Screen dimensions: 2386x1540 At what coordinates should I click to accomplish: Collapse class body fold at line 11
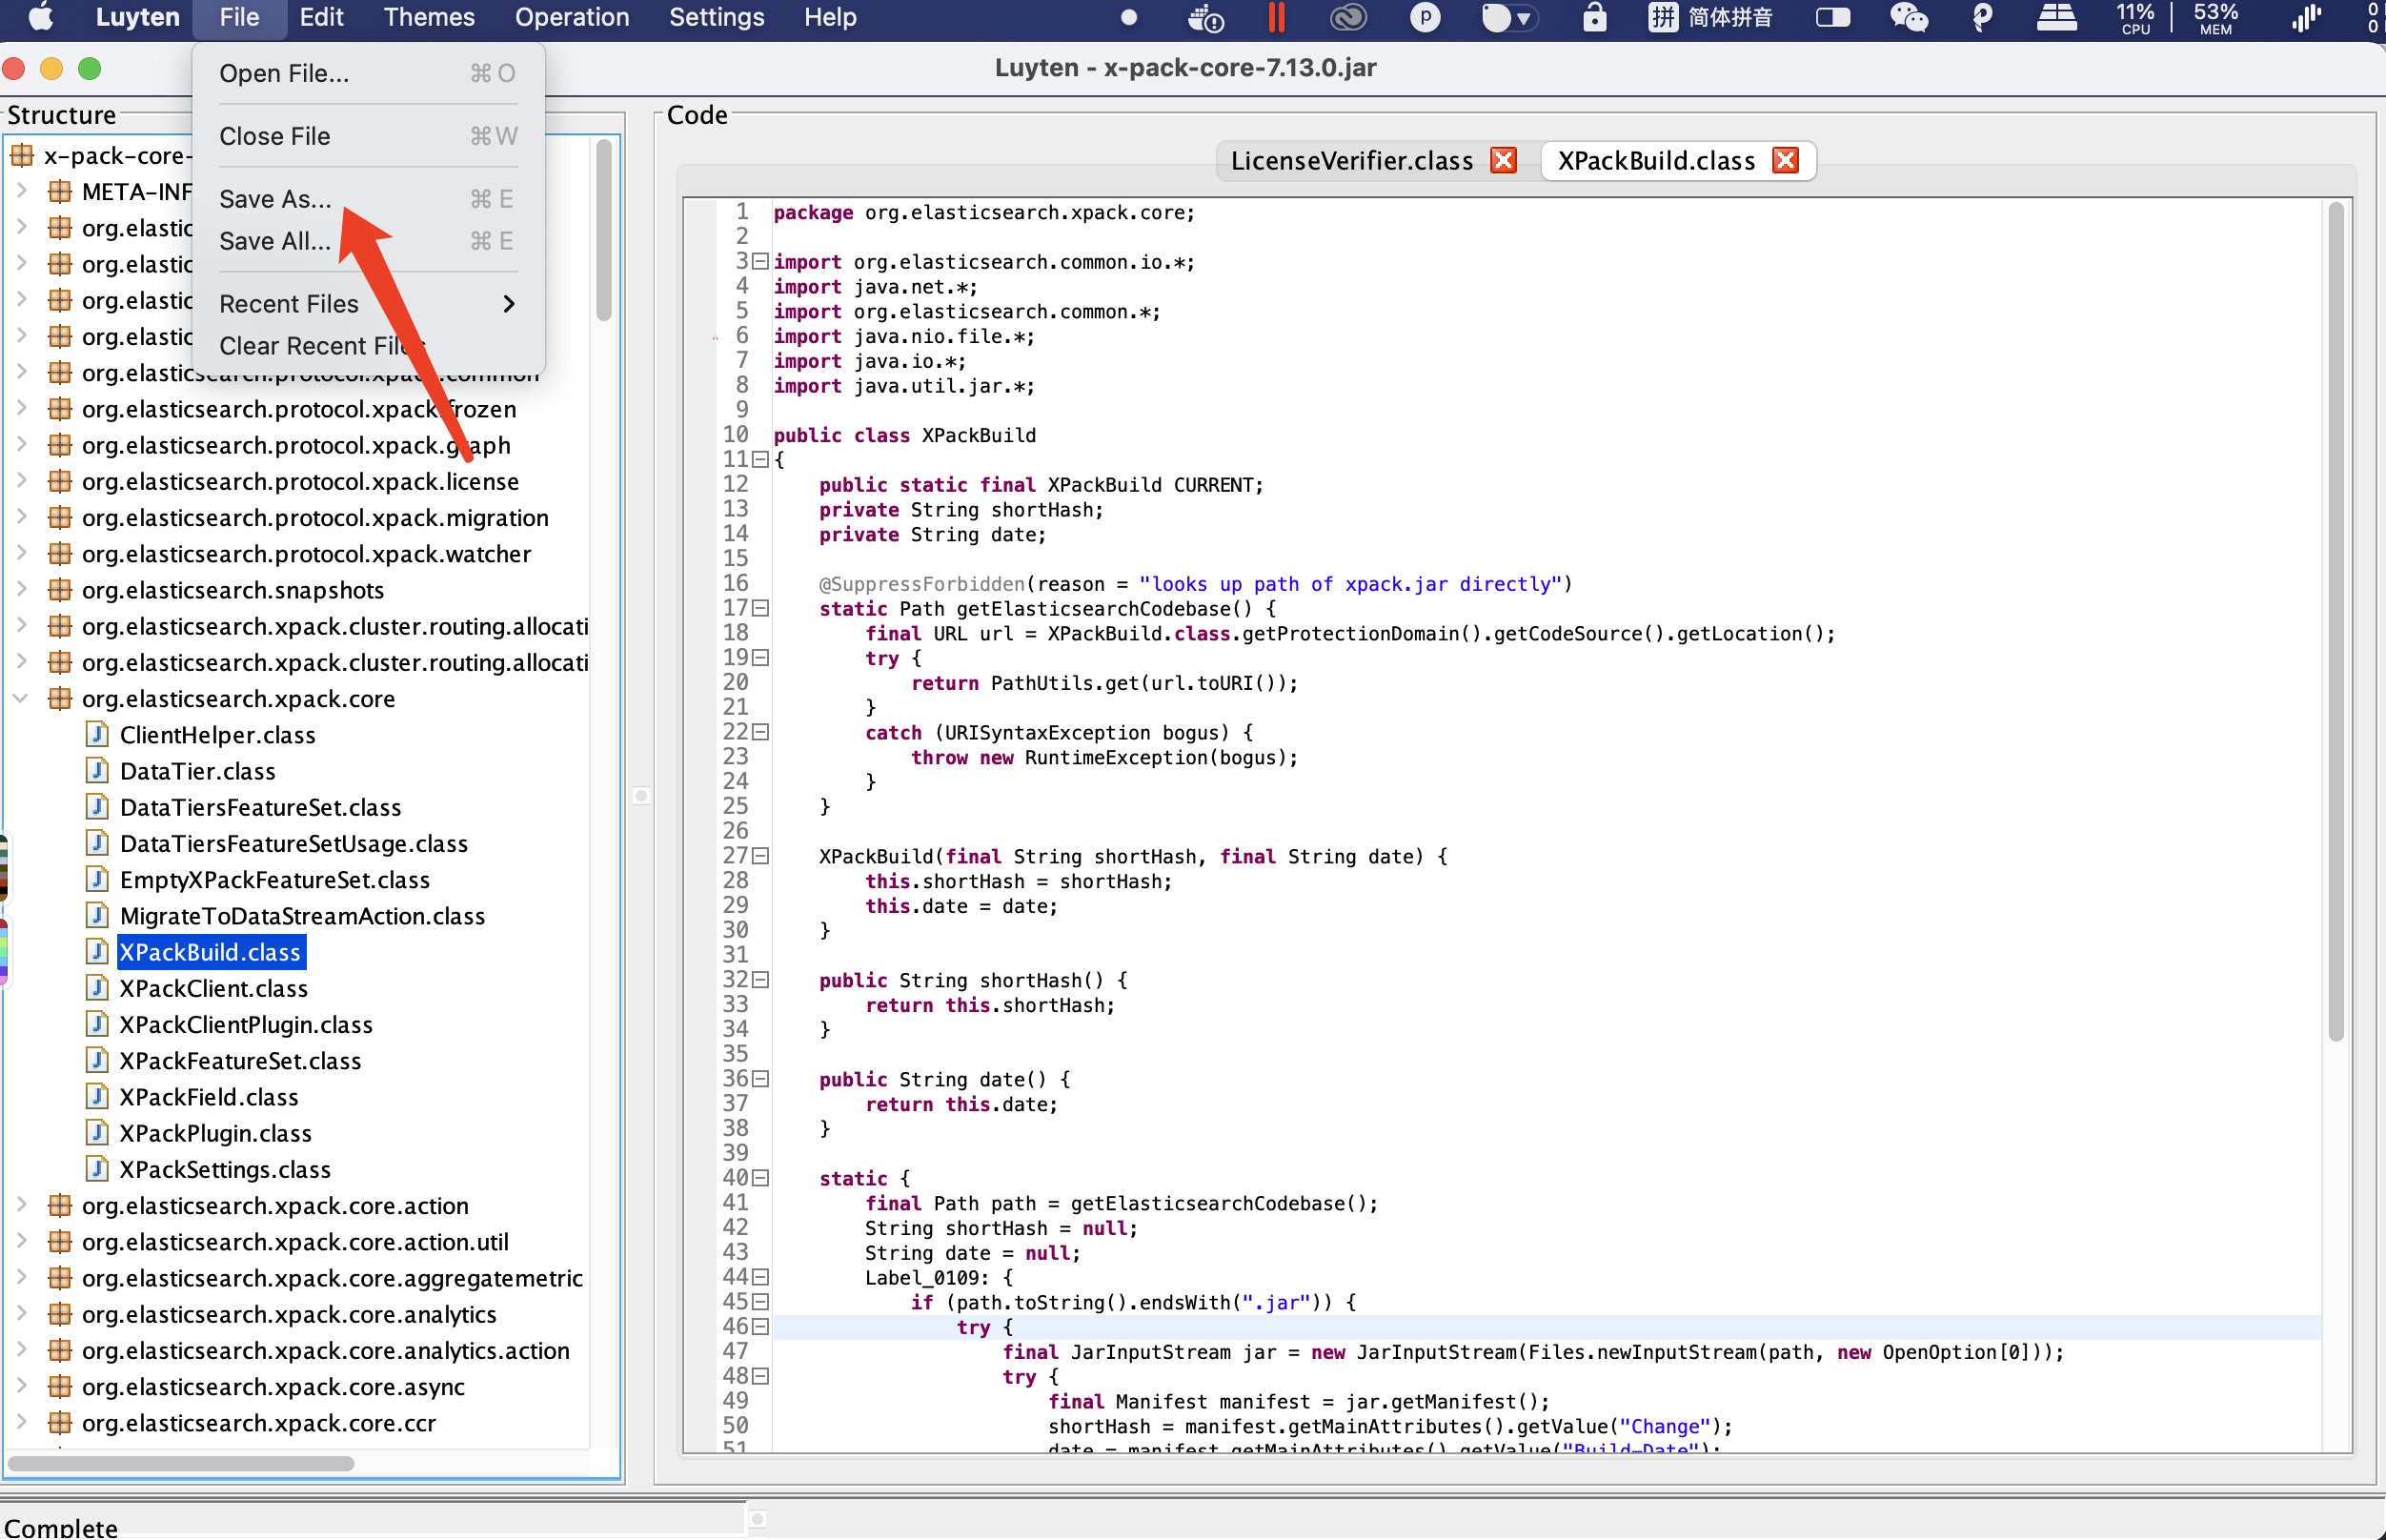pos(760,460)
